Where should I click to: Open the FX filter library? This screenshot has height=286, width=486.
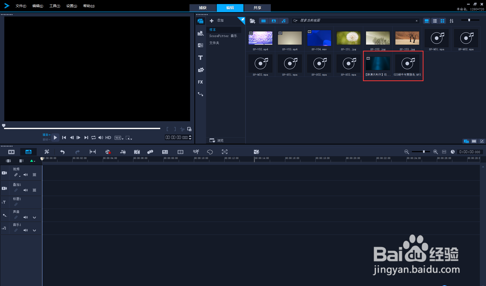coord(200,82)
